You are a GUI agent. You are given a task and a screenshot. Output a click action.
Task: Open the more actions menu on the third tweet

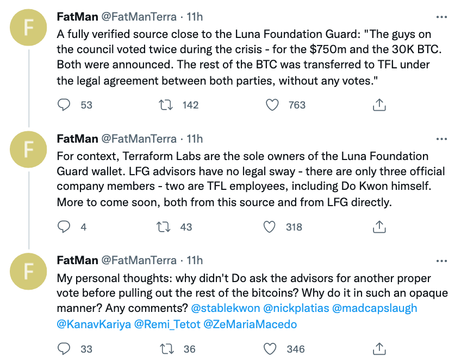[441, 260]
